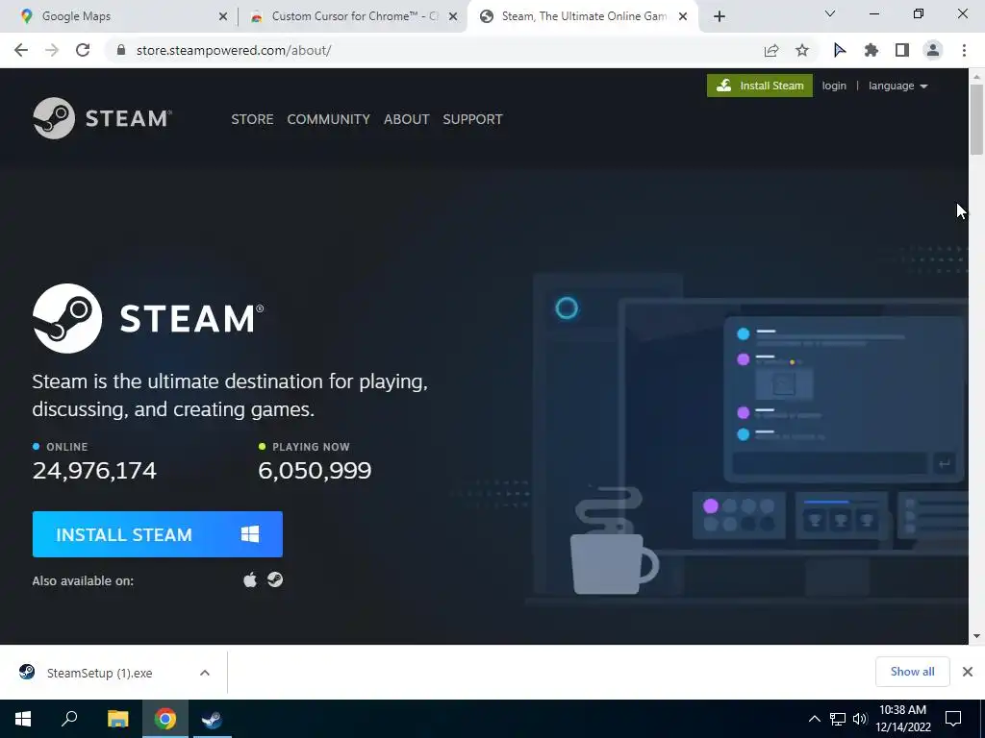Select the SteamOS Linux download icon

275,579
